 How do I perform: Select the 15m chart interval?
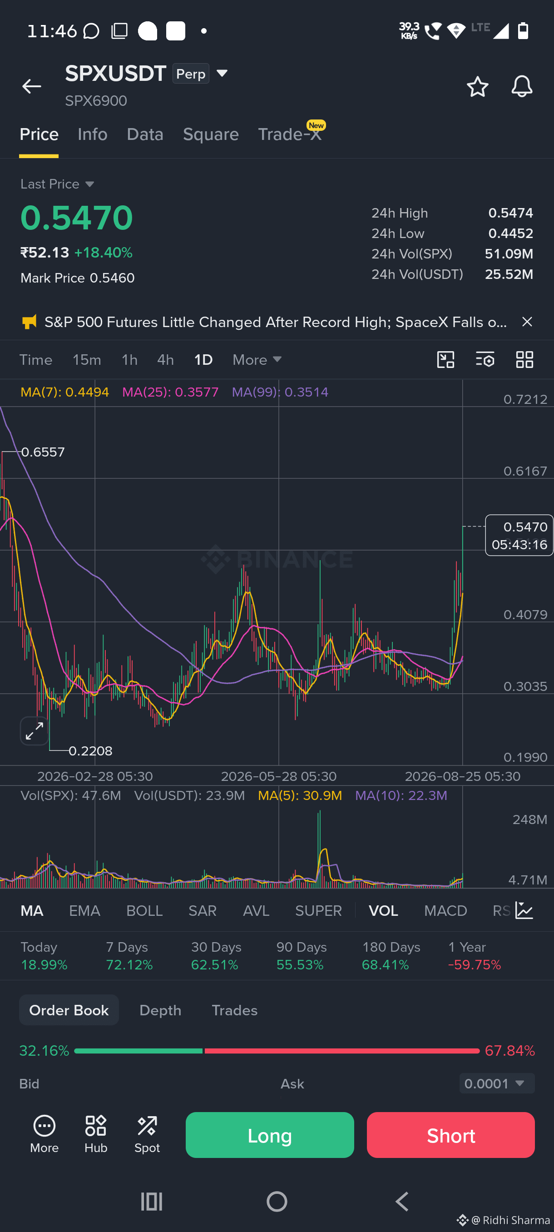point(87,360)
